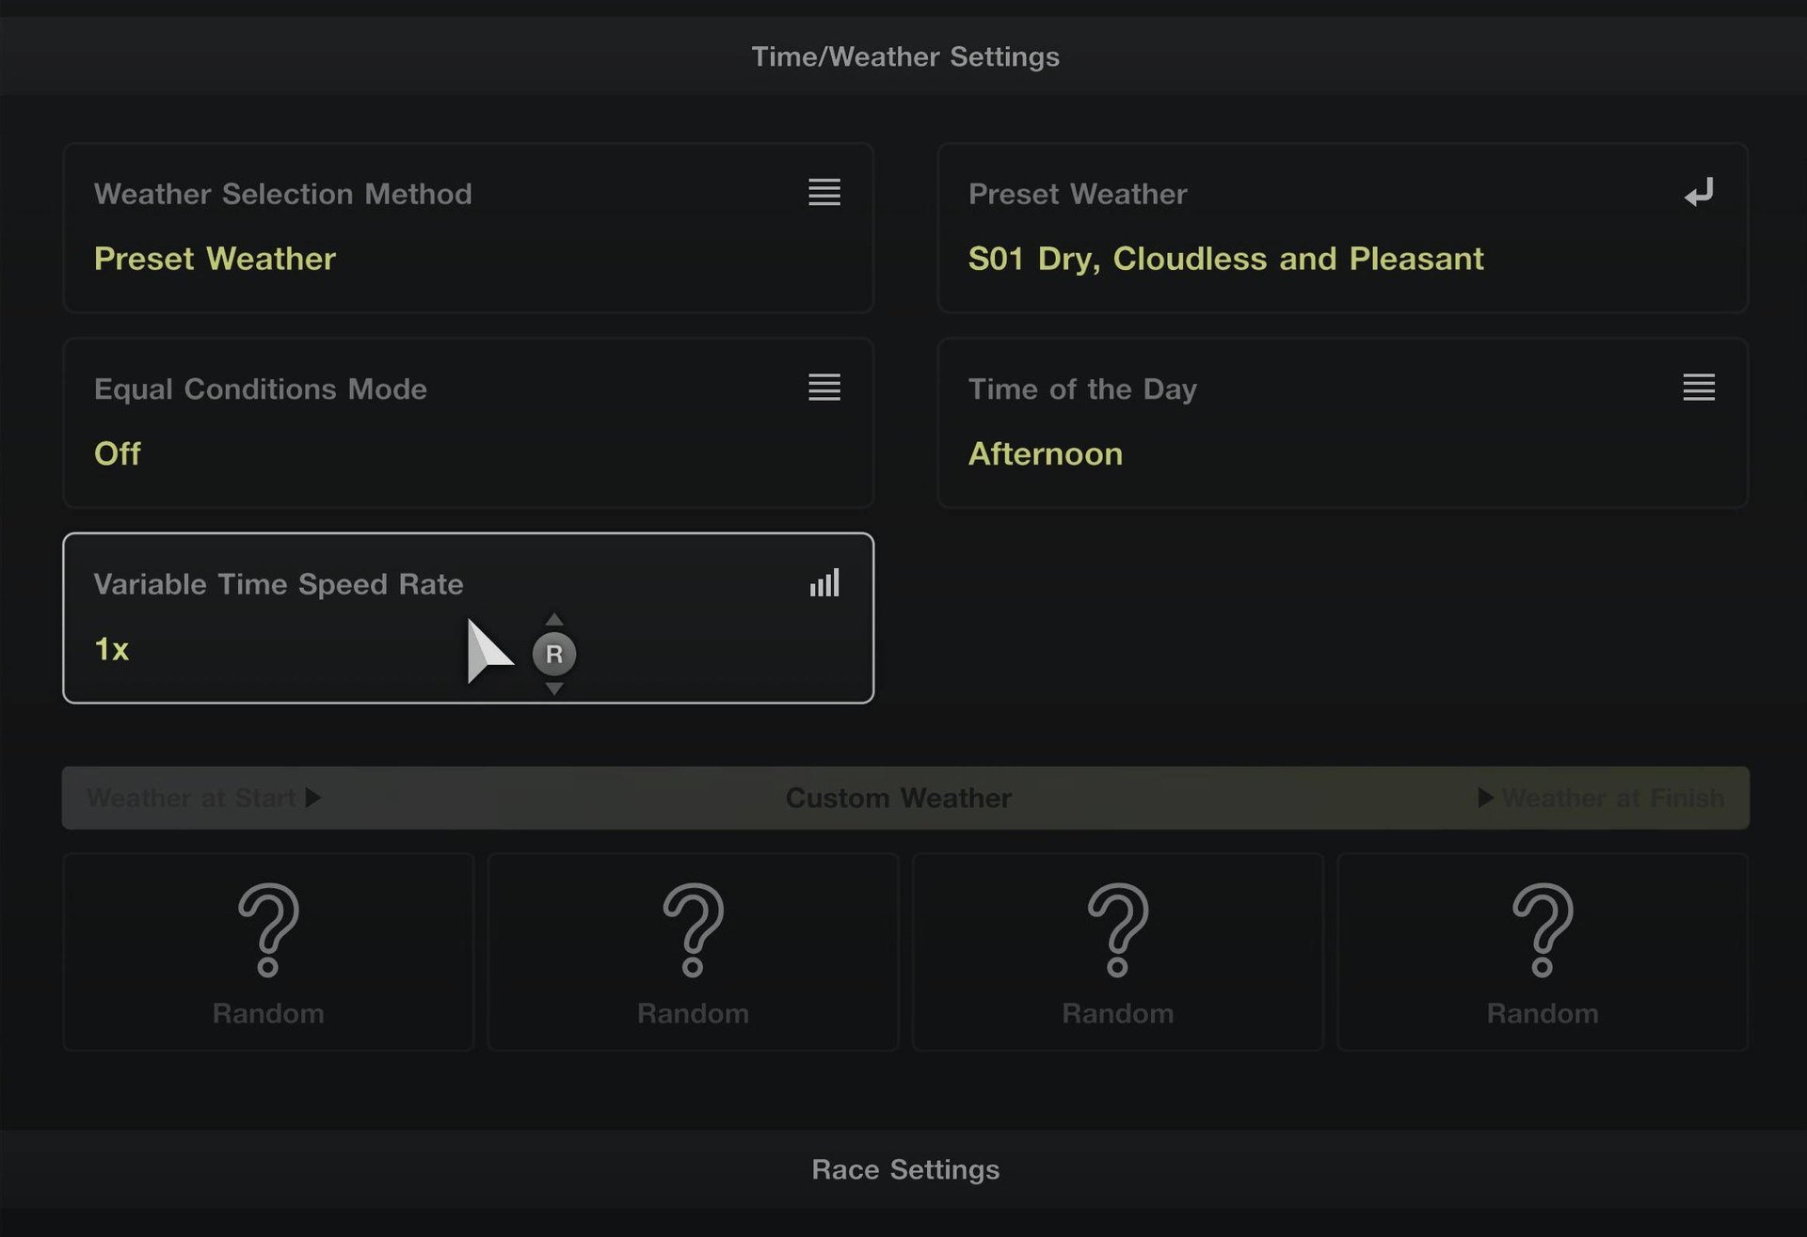Click the R stick button indicator

coord(554,654)
